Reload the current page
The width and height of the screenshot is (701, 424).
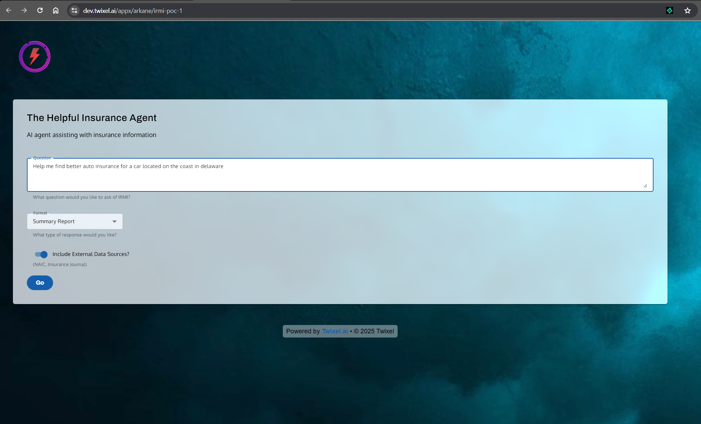[x=40, y=10]
